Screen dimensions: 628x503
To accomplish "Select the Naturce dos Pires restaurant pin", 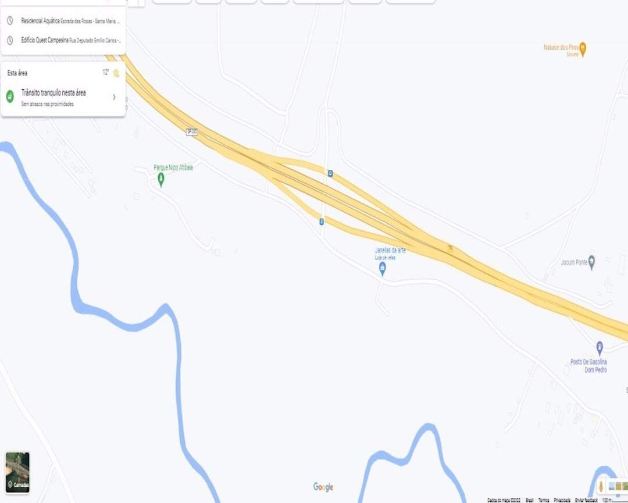I will 583,49.
